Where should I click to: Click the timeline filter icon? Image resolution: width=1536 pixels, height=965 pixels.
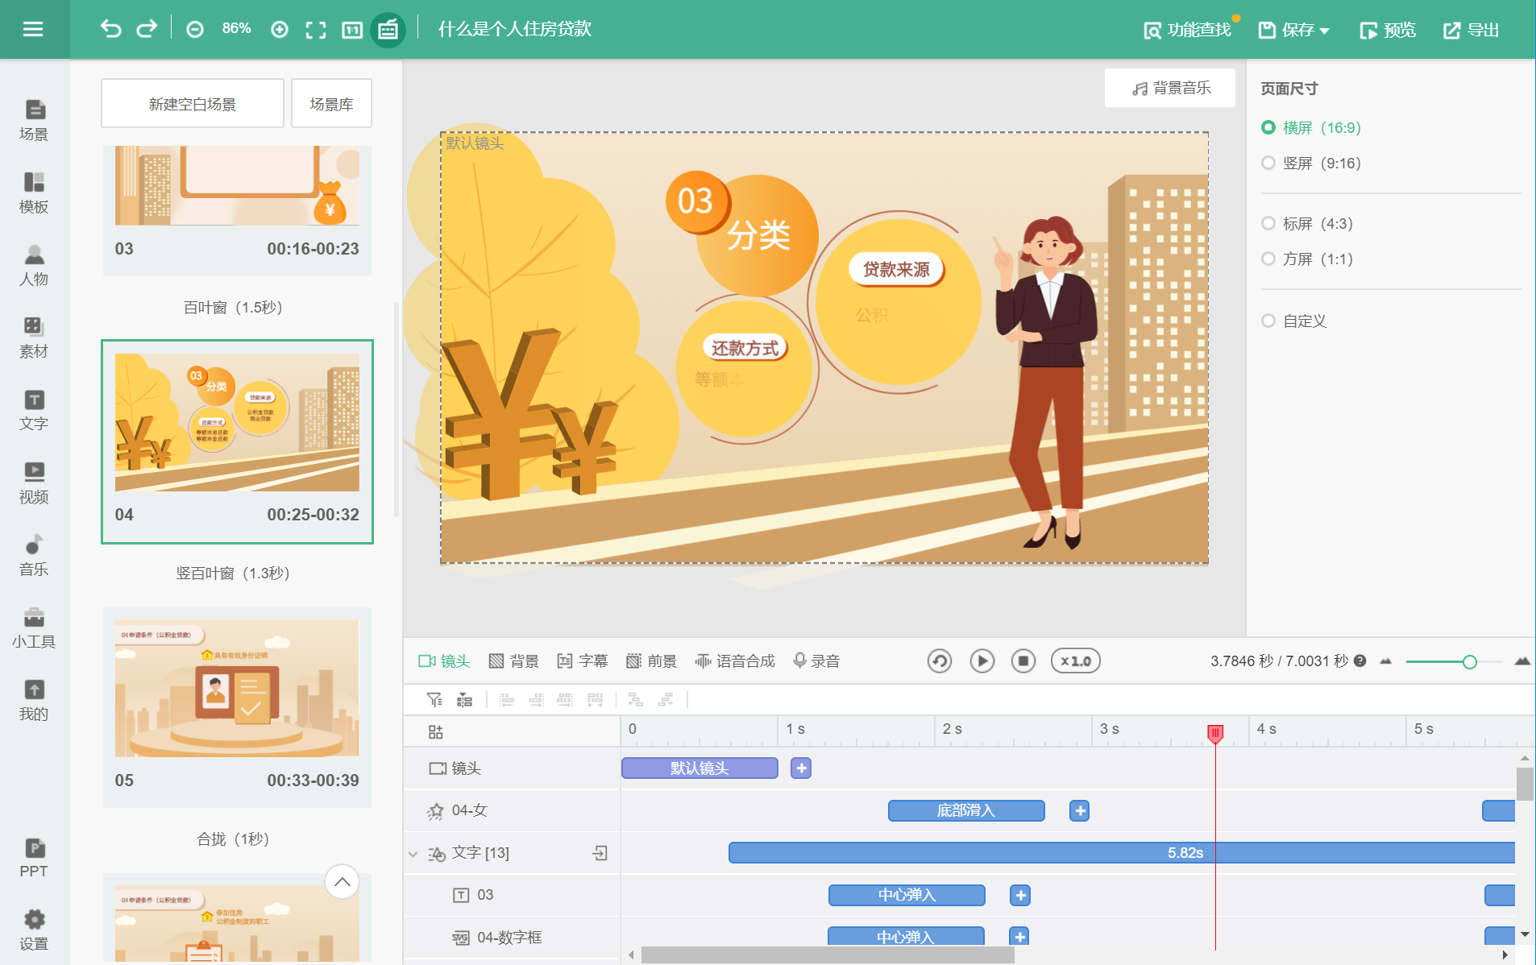[x=434, y=699]
